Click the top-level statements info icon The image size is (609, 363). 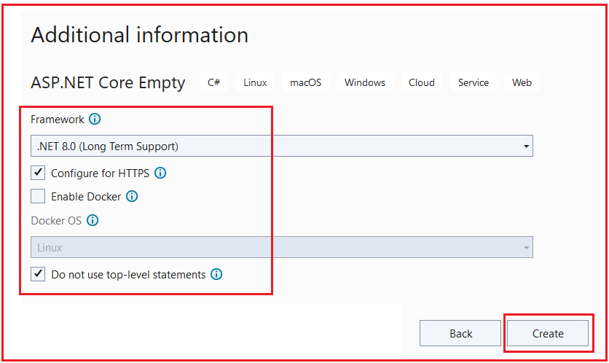(x=216, y=275)
